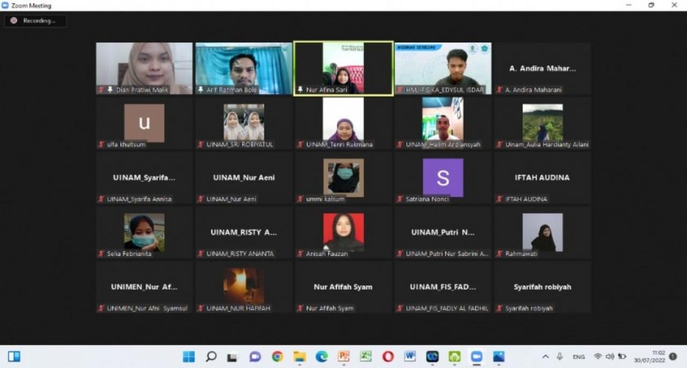This screenshot has width=687, height=368.
Task: Unmute Satriana Nonci's microphone
Action: [399, 199]
